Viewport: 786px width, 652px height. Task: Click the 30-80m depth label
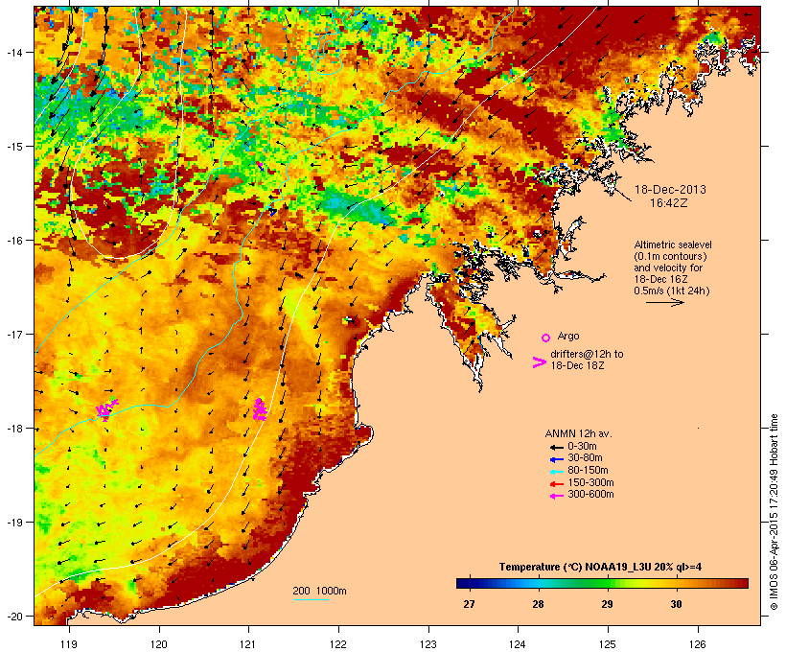tap(585, 458)
